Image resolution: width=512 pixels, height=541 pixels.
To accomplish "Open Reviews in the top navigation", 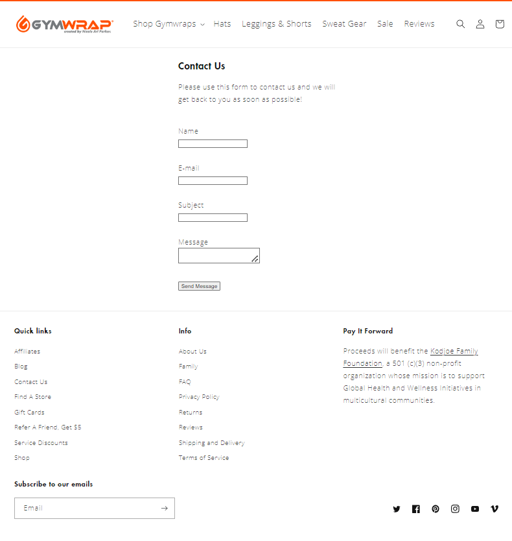I will pos(419,24).
